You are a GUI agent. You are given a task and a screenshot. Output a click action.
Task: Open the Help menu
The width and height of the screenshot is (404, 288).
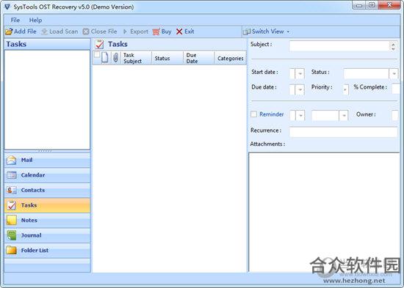[35, 20]
